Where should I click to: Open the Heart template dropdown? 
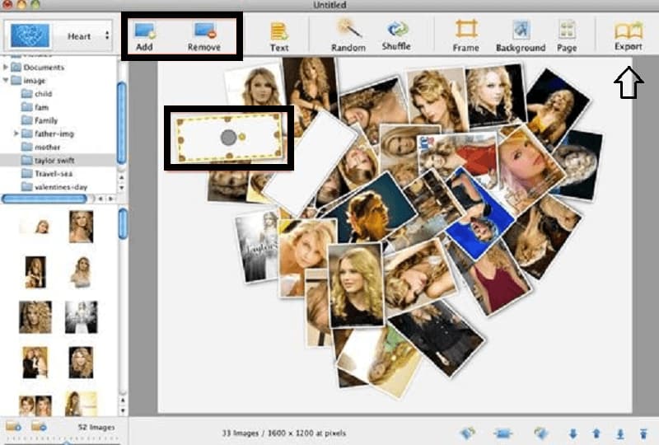point(86,36)
